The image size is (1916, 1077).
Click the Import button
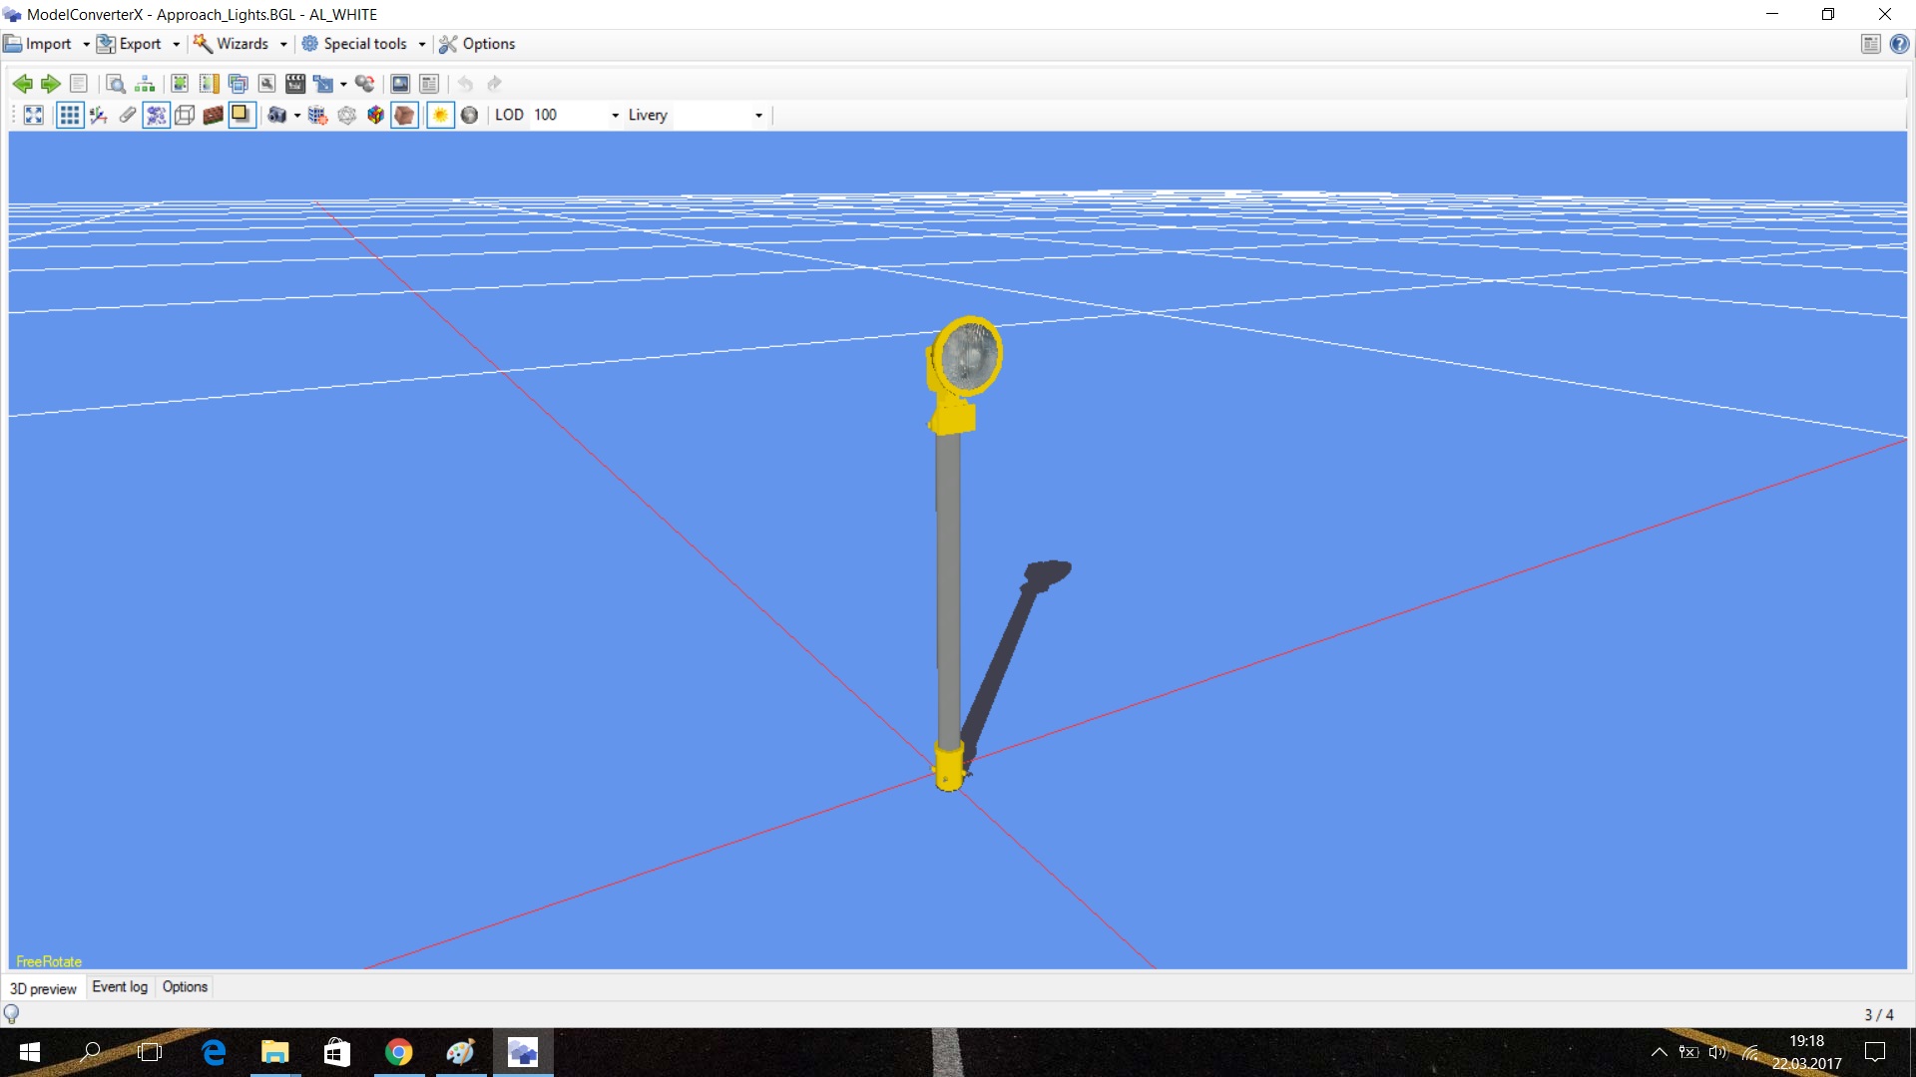(x=38, y=44)
